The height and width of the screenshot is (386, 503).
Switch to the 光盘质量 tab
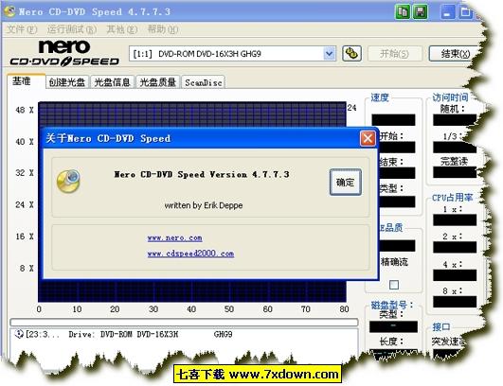[157, 82]
